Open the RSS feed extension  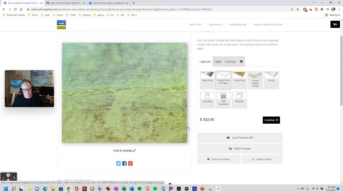coord(316,9)
